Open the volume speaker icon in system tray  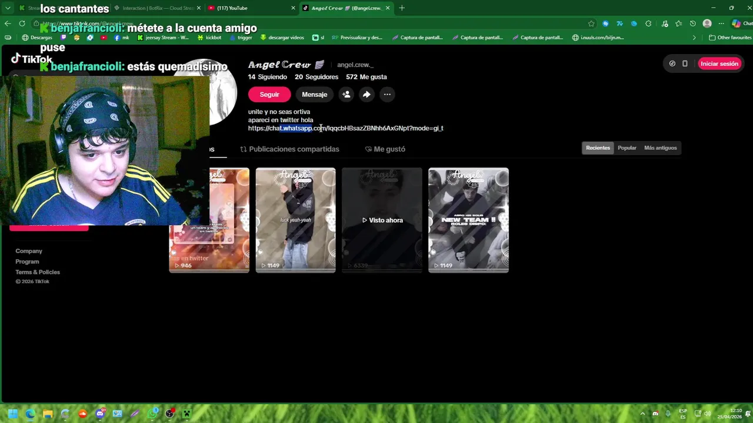point(708,414)
